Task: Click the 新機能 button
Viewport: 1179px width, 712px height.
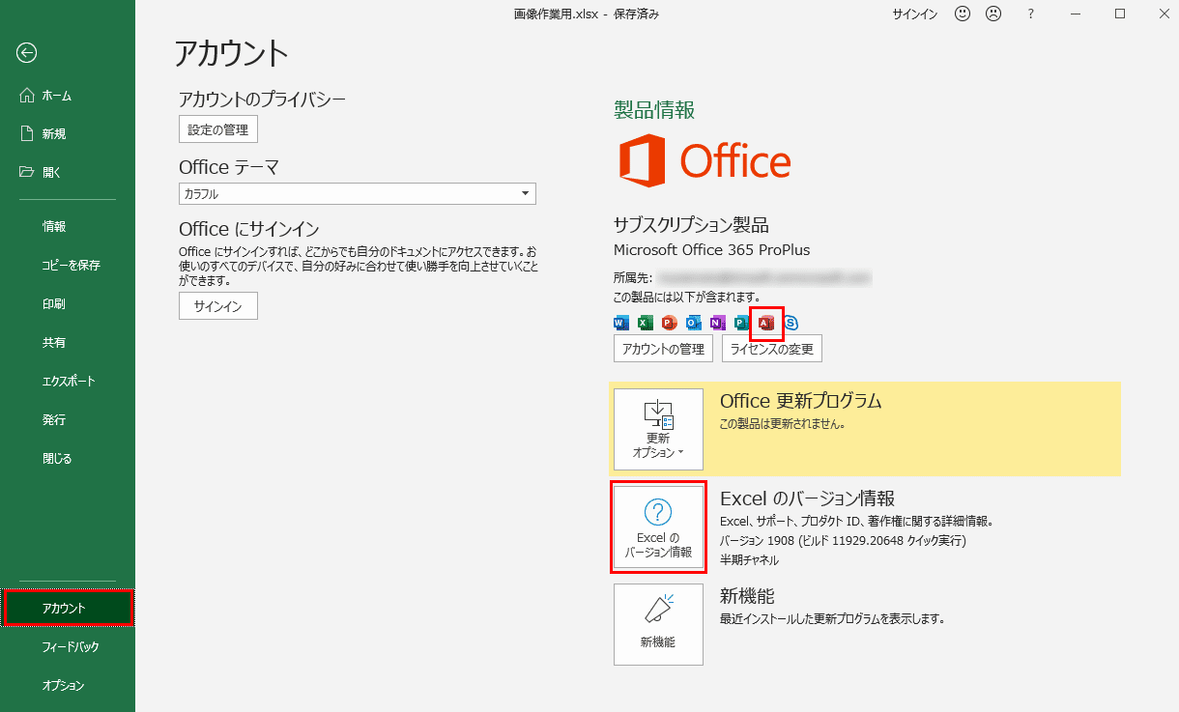Action: point(658,624)
